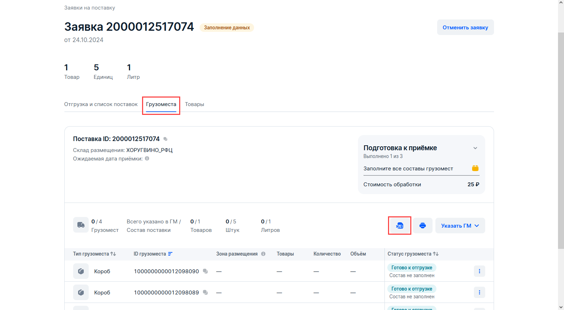Click the print labels icon button
The width and height of the screenshot is (564, 310).
click(422, 226)
